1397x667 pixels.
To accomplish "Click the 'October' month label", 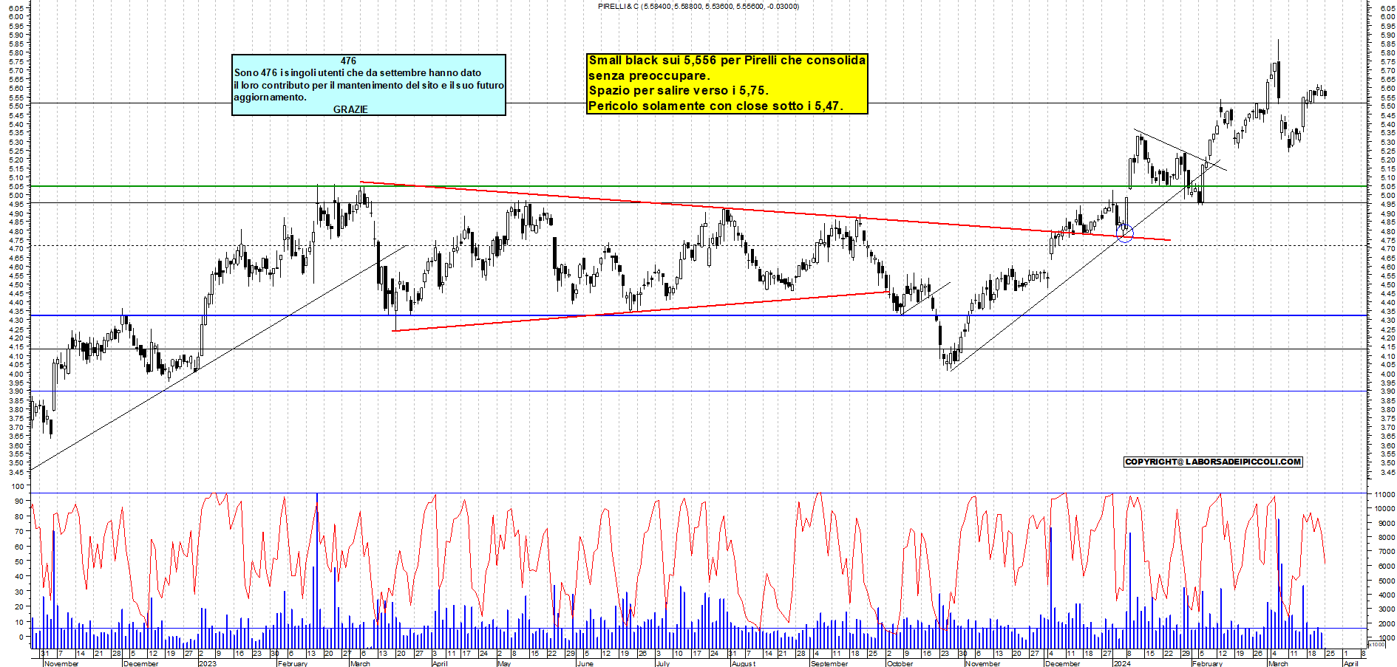I will tap(900, 663).
